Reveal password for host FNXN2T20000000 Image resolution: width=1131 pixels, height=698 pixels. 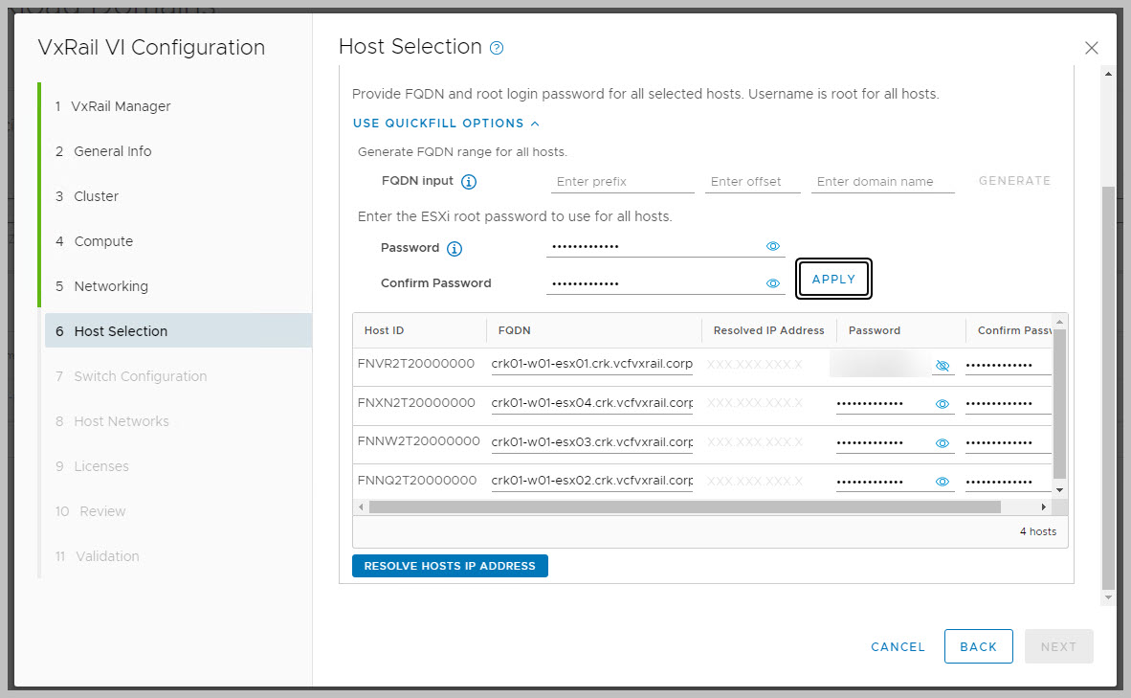pos(942,404)
